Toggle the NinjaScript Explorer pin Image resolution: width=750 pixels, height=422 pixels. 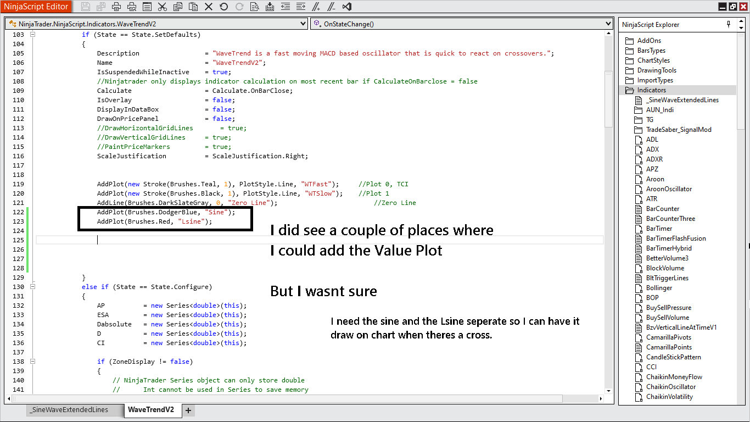(x=729, y=24)
